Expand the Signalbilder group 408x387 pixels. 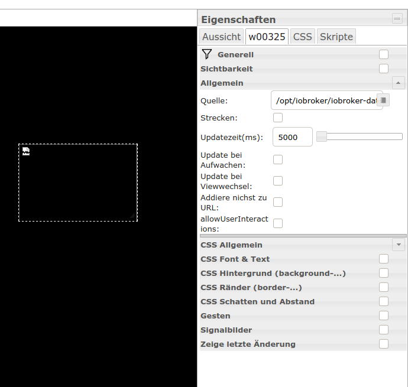(384, 330)
